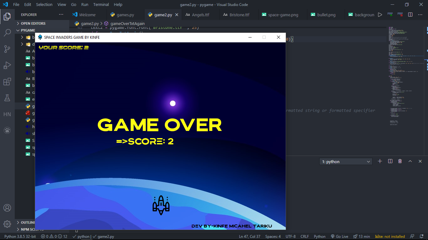Click the PHP server start icon
The height and width of the screenshot is (240, 428).
pos(390,14)
